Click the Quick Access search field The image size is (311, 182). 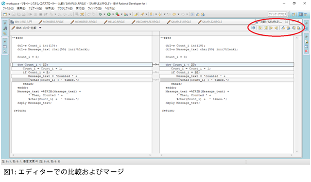pyautogui.click(x=277, y=14)
